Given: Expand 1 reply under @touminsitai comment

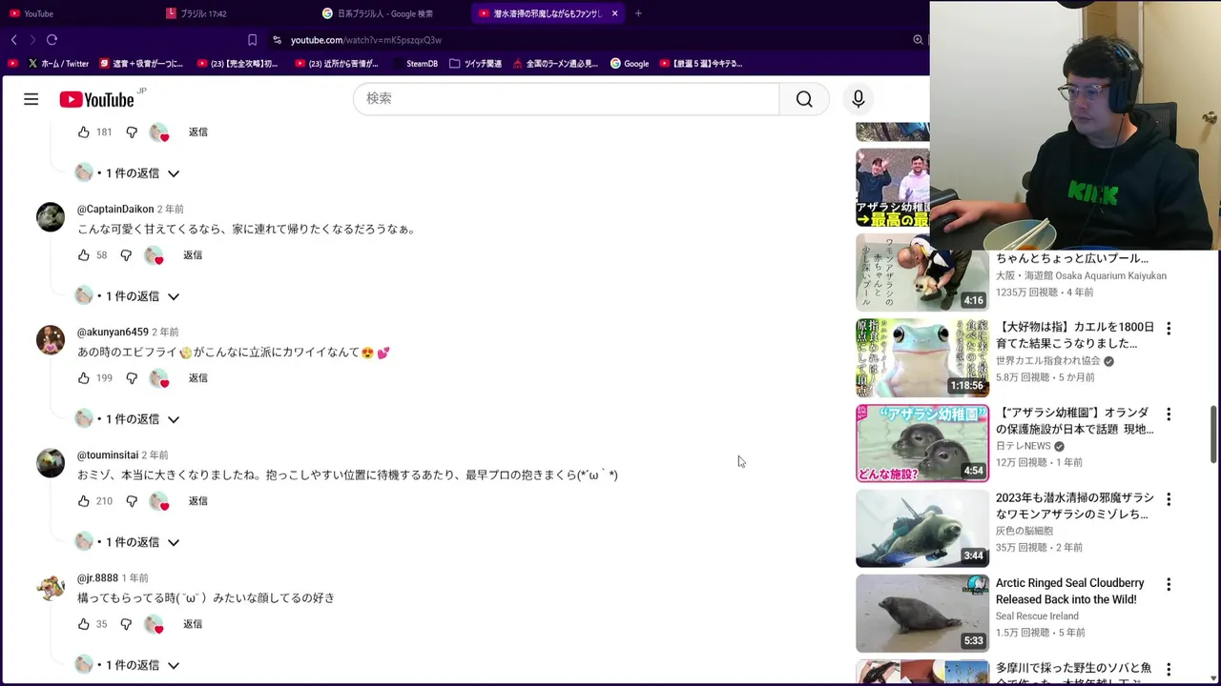Looking at the screenshot, I should point(128,542).
